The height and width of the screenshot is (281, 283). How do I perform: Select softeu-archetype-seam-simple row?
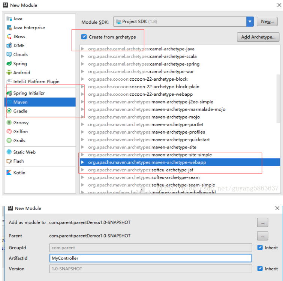click(x=180, y=185)
